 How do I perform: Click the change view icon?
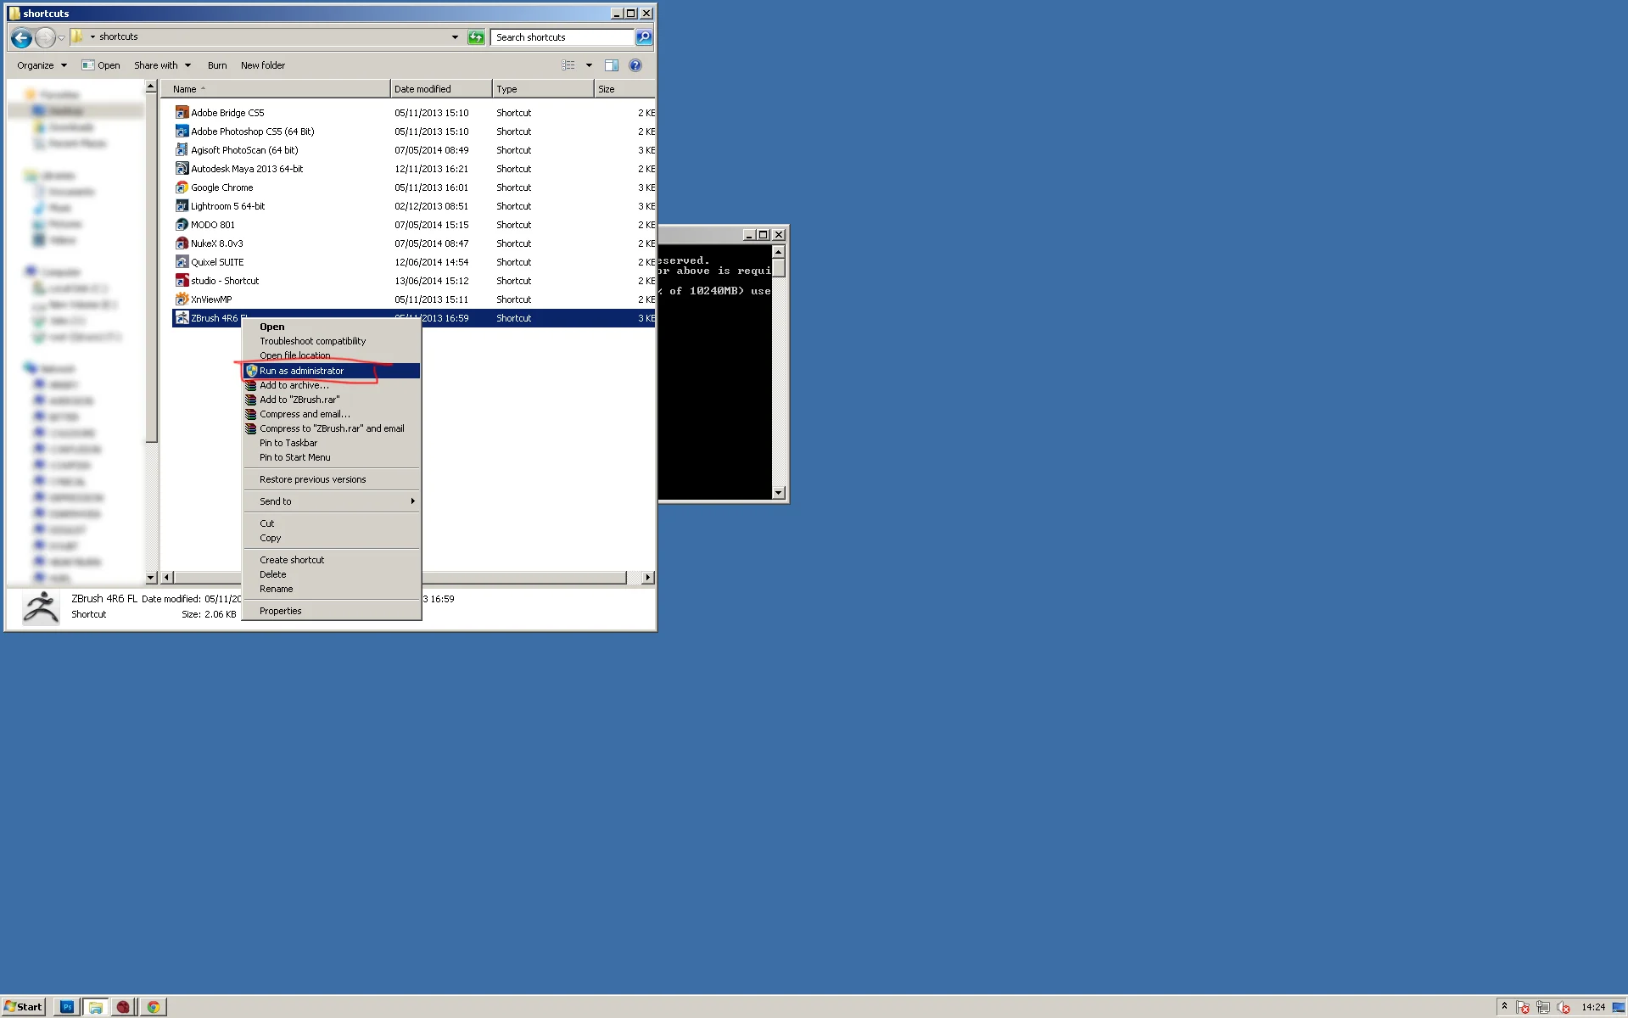[568, 65]
